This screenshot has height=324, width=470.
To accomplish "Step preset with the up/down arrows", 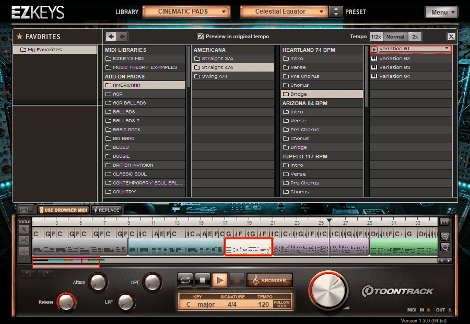I will coord(336,11).
